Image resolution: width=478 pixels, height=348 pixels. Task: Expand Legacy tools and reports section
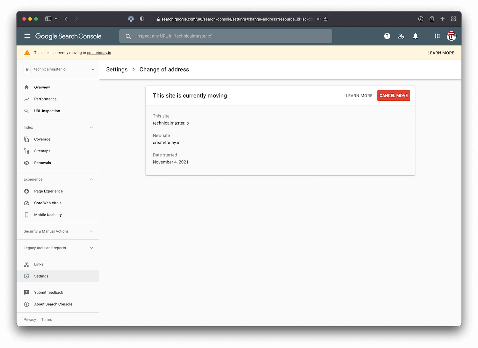point(91,248)
